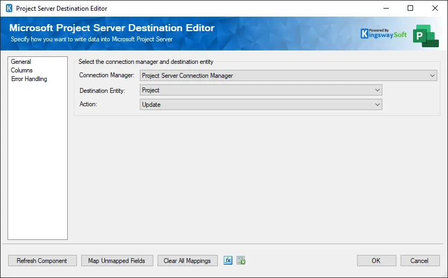Click the K app icon in title bar
The height and width of the screenshot is (278, 448).
tap(9, 9)
